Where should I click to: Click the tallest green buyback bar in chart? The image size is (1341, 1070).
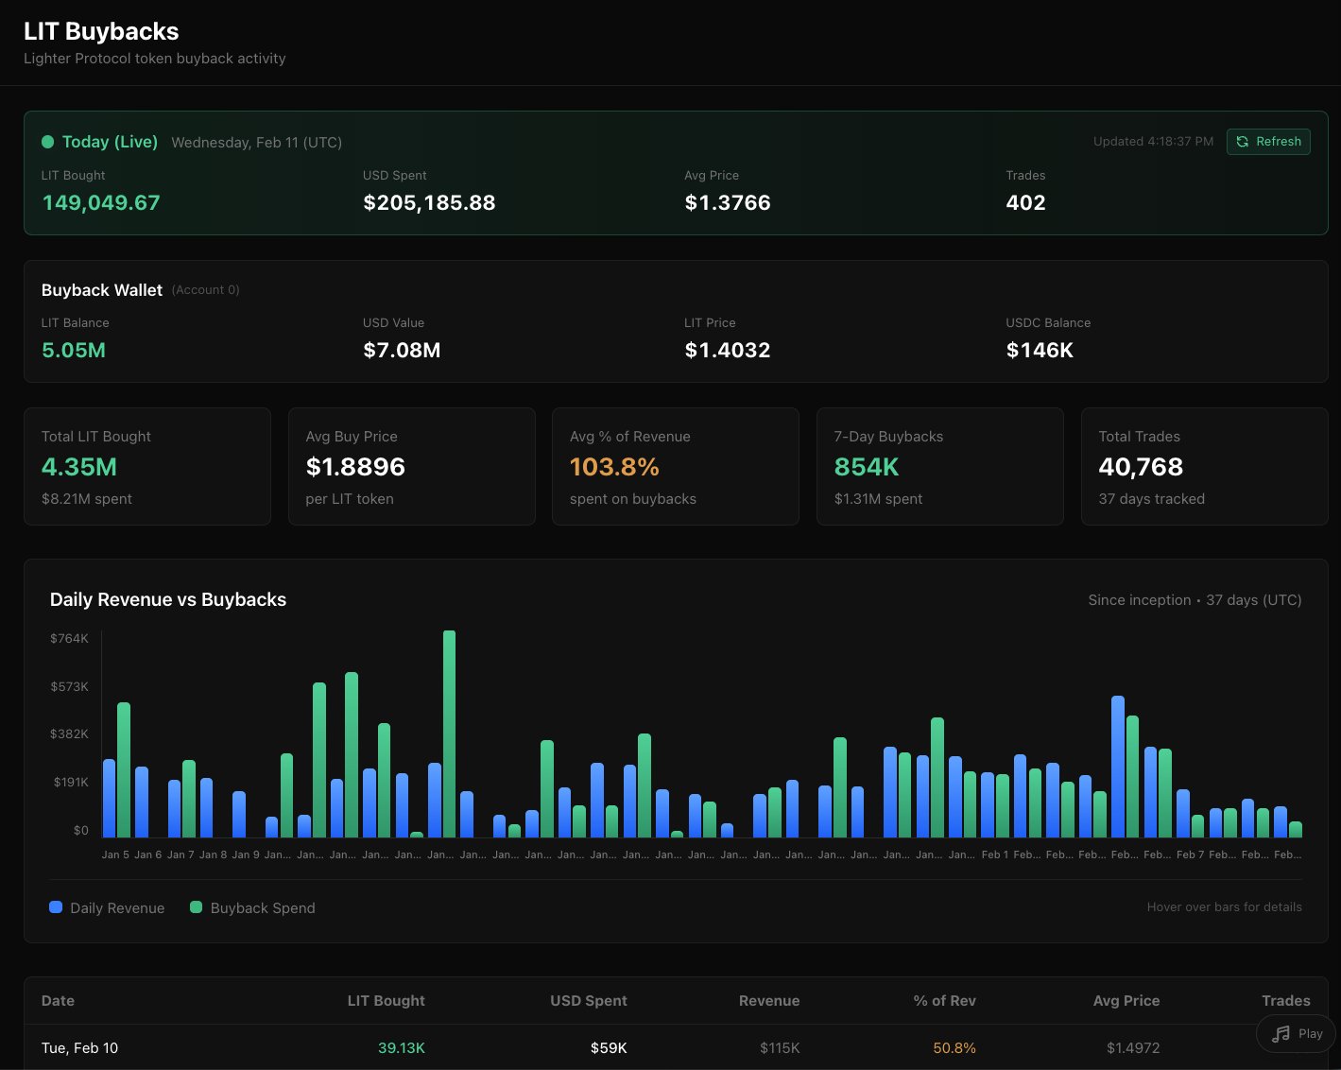[x=449, y=733]
